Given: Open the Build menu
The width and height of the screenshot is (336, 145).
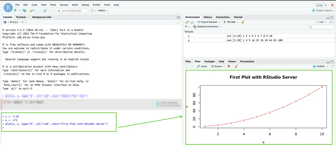Looking at the screenshot, I should [x=75, y=5].
